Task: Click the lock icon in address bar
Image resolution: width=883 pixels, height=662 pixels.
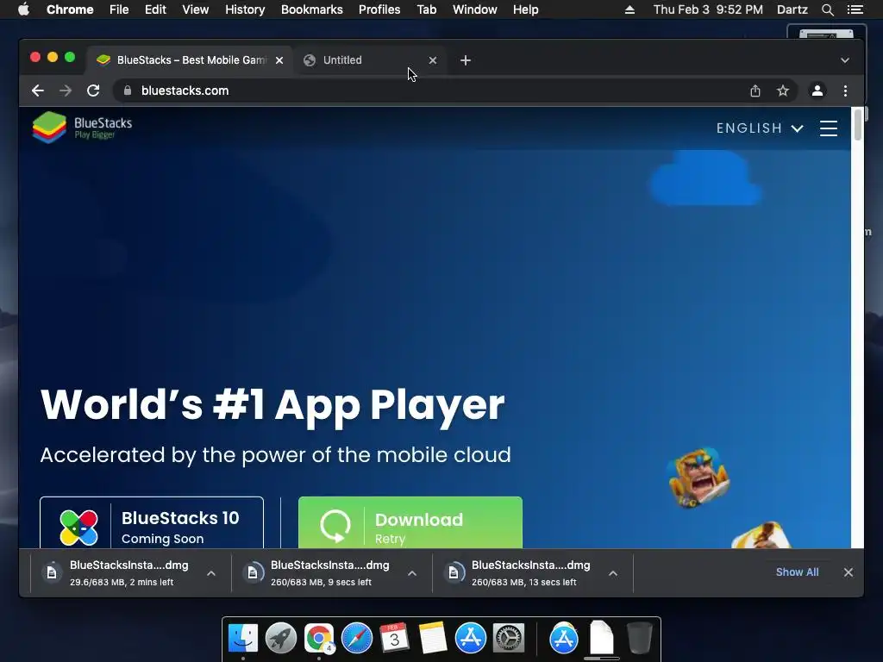Action: point(128,91)
